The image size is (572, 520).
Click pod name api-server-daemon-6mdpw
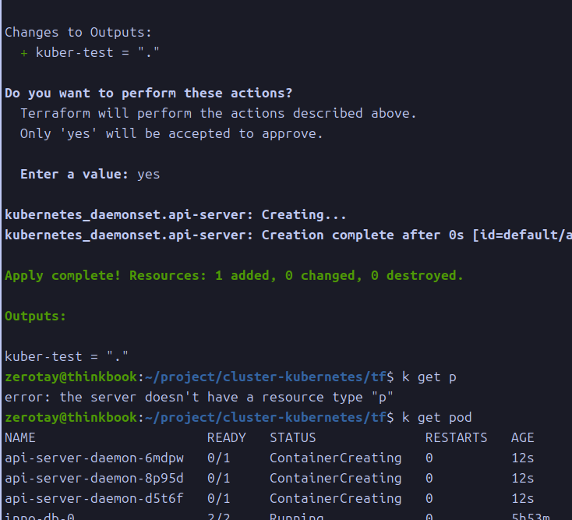(x=94, y=458)
